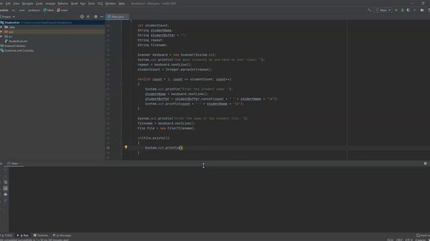Click the Main class breadcrumb

(x=48, y=10)
